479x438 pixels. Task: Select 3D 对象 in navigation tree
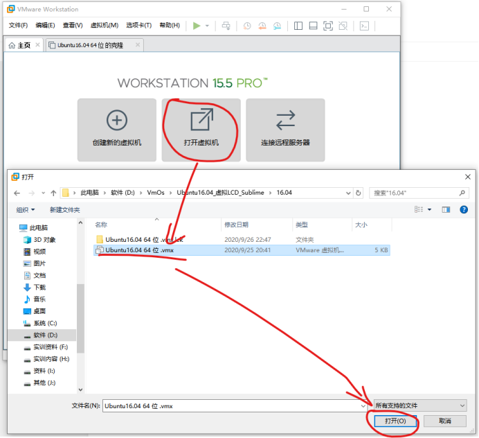(x=39, y=240)
